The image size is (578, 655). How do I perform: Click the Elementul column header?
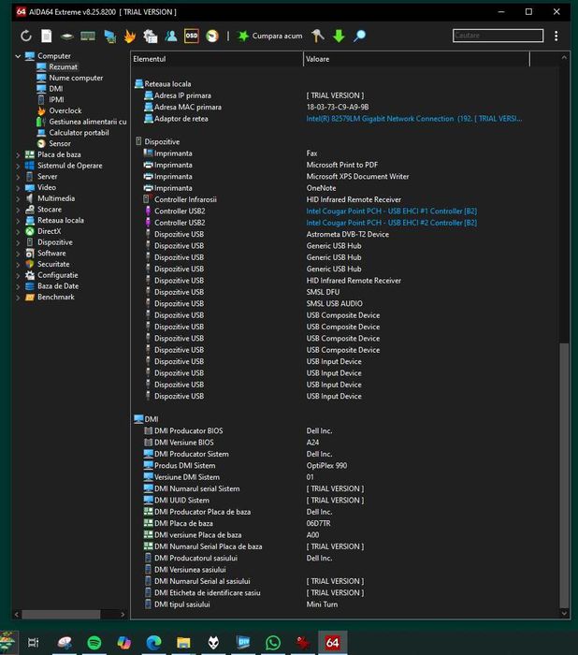[x=217, y=59]
